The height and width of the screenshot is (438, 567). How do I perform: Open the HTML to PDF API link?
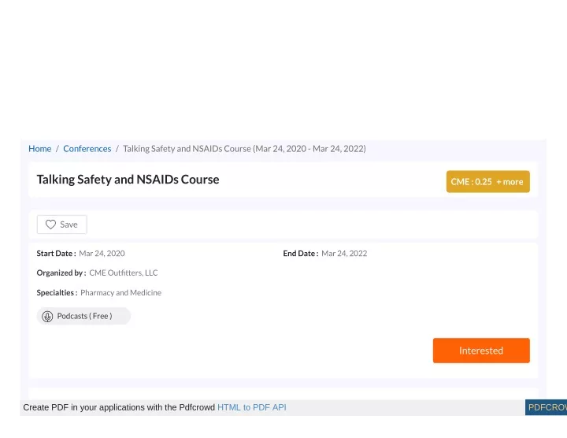pos(252,407)
